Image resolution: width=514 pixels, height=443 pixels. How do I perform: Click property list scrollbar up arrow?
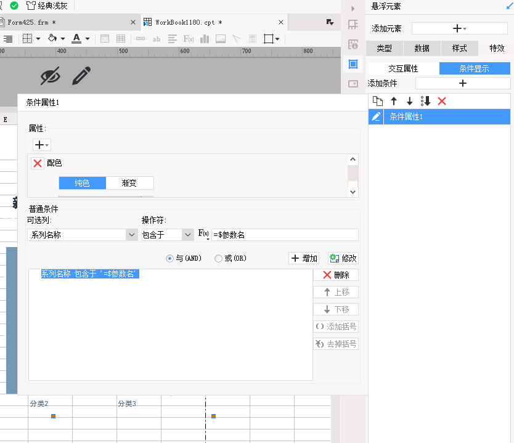coord(353,160)
